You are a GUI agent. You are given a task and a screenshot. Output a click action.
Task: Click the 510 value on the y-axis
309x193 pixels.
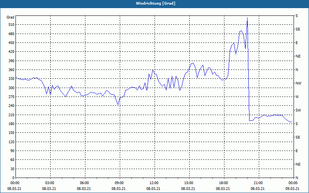12,25
